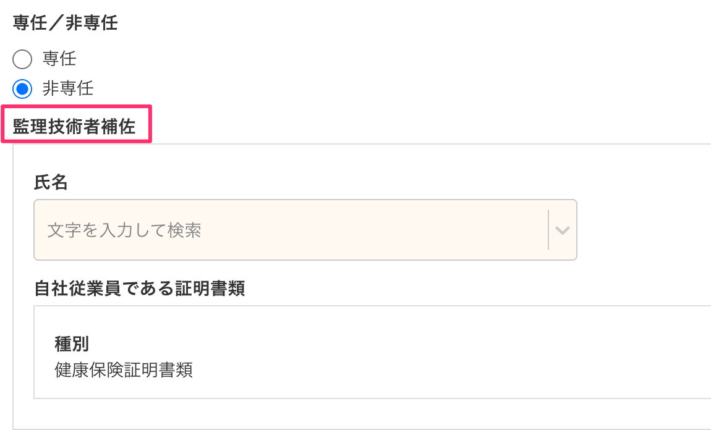Expand the 氏名 dropdown chevron

[562, 230]
